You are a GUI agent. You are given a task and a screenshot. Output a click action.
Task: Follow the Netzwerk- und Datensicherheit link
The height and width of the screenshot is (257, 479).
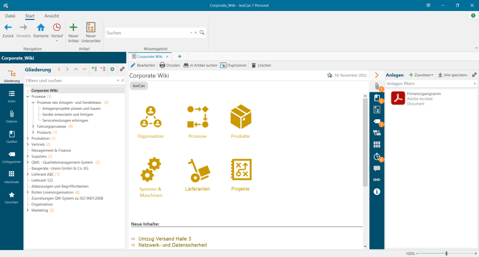coord(173,245)
